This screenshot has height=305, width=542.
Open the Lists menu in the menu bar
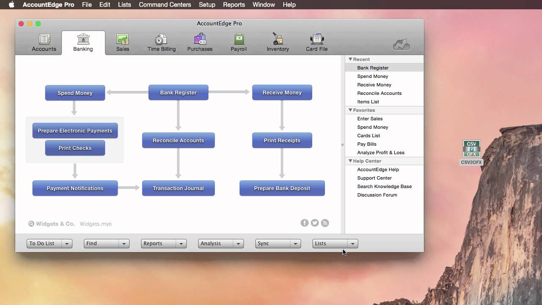pyautogui.click(x=124, y=5)
